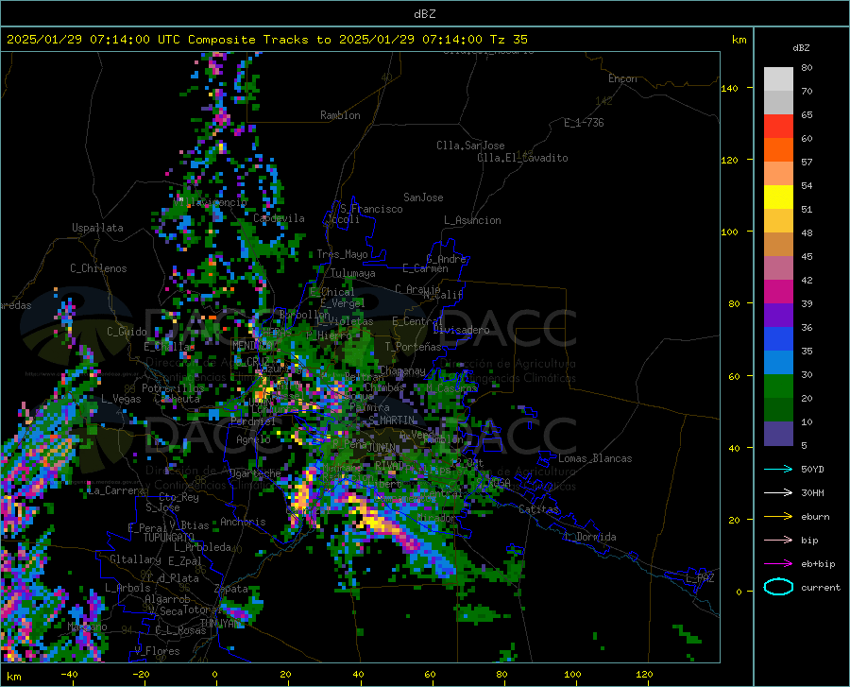Select the 'eburn' legend label
This screenshot has height=687, width=850.
(815, 517)
